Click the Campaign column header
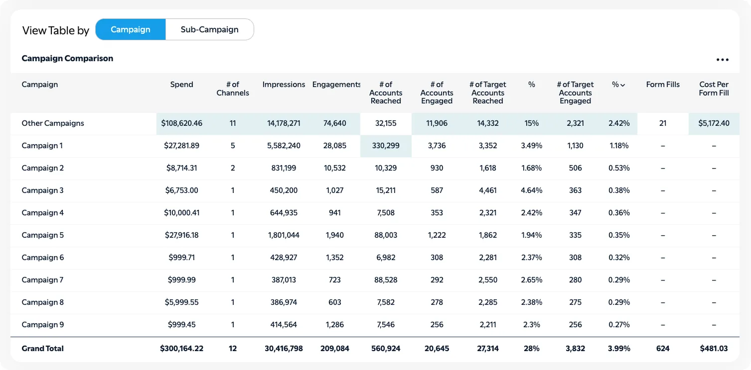This screenshot has height=370, width=751. tap(39, 85)
